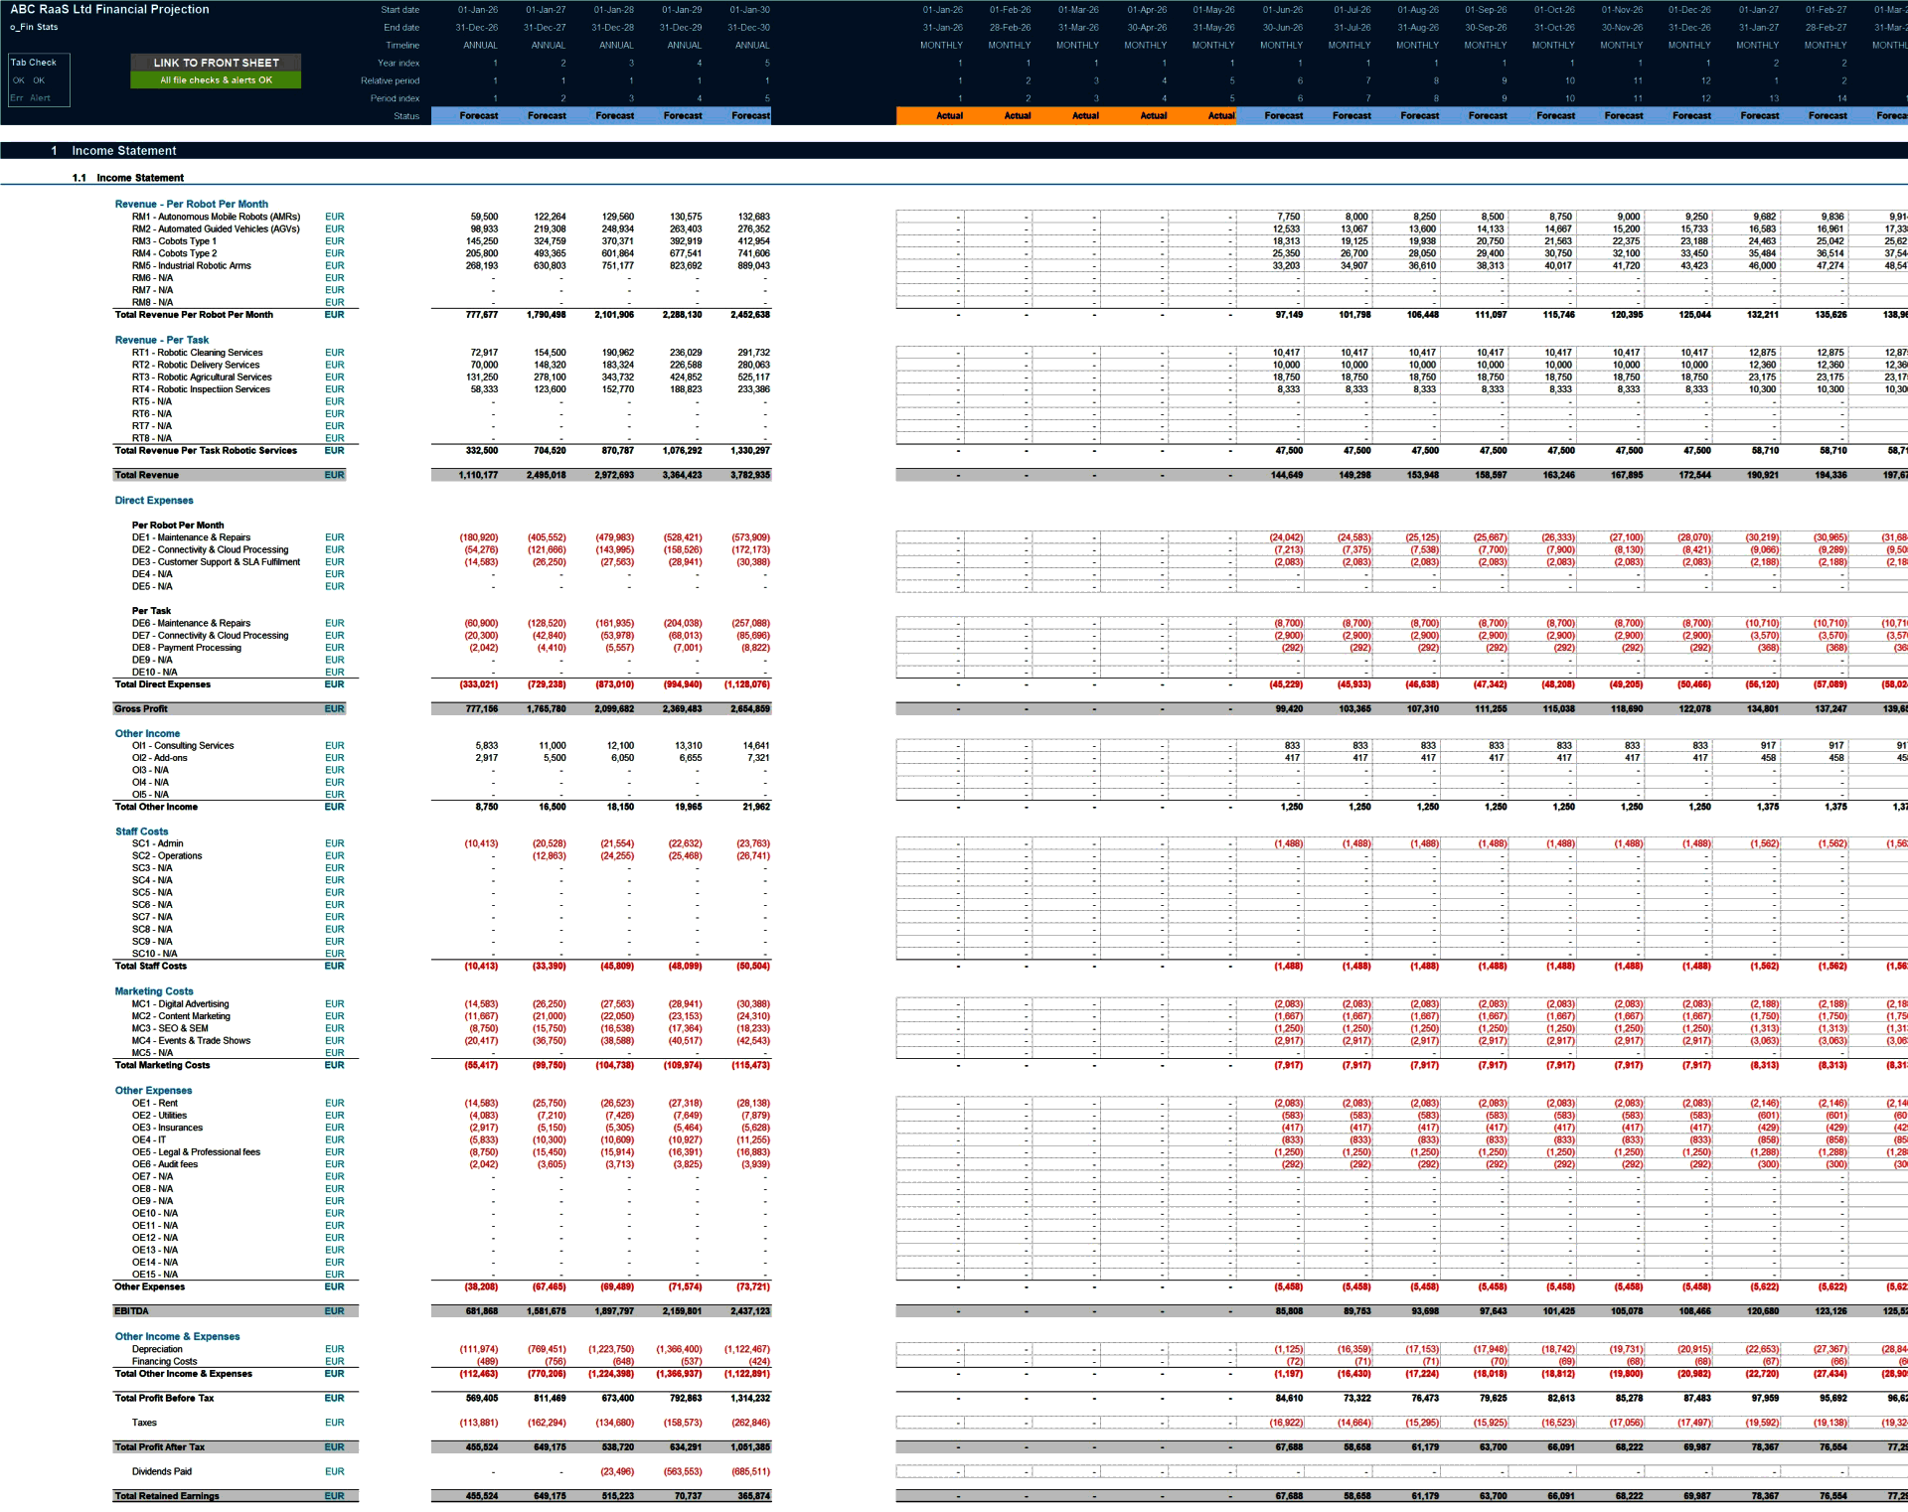This screenshot has height=1512, width=1908.
Task: Click the green 'All file checks & alerts OK' banner
Action: pos(215,78)
